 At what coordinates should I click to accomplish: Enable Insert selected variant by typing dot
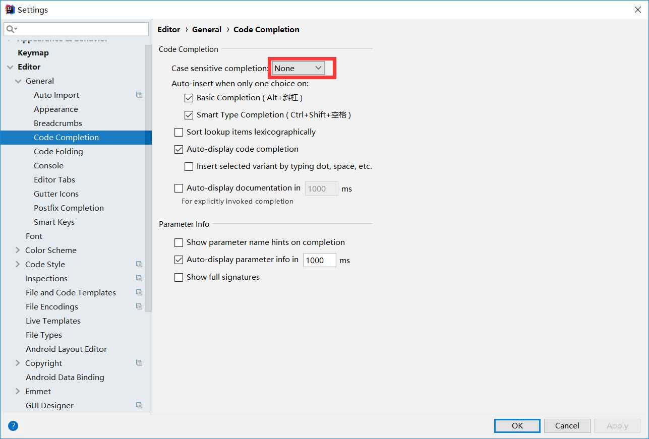[189, 166]
